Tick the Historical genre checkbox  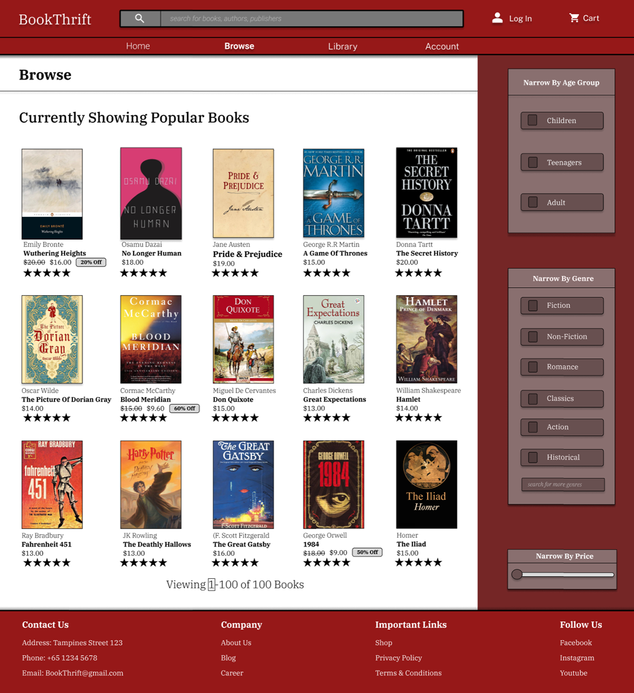click(533, 458)
